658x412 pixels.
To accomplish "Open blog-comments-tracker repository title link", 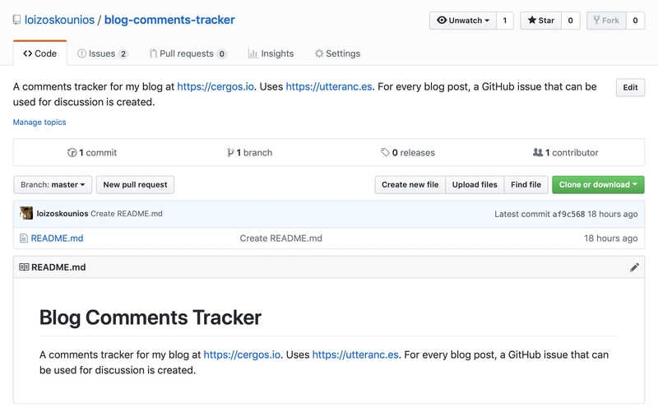I will pos(169,20).
